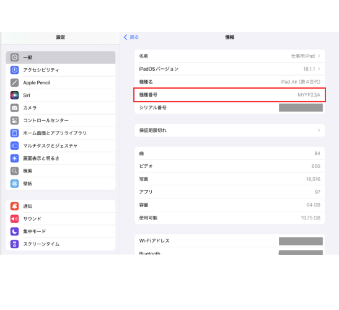Select 一般 in the settings sidebar
The image size is (339, 310).
(61, 57)
